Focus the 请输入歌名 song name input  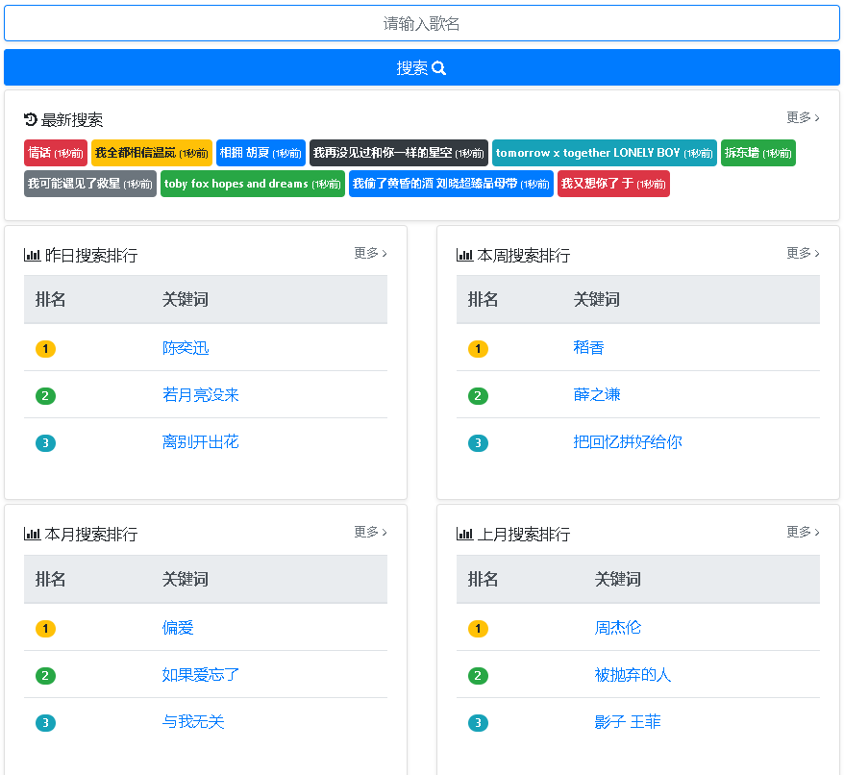click(422, 24)
